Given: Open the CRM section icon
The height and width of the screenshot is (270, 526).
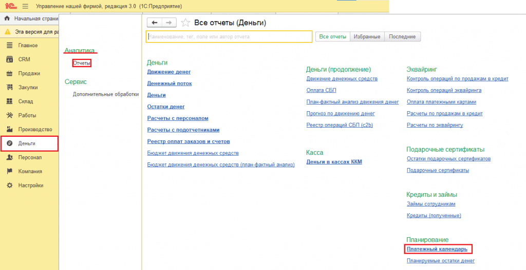Looking at the screenshot, I should pos(9,59).
